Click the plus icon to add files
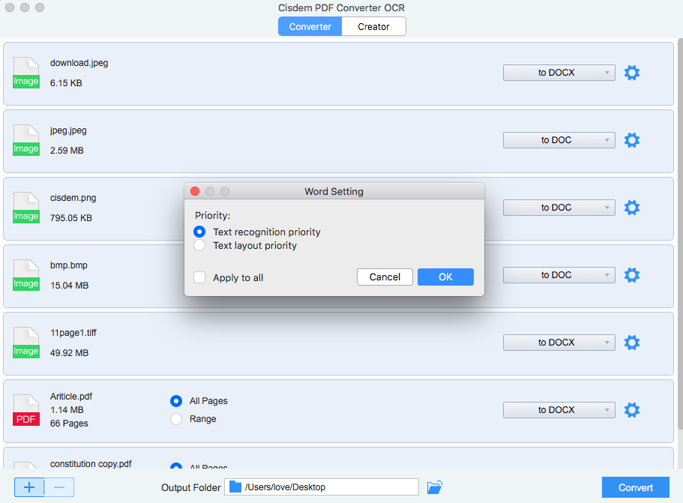683x503 pixels. pos(29,487)
